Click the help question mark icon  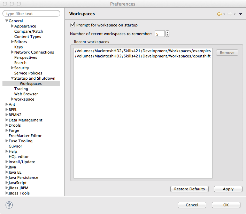[9, 205]
